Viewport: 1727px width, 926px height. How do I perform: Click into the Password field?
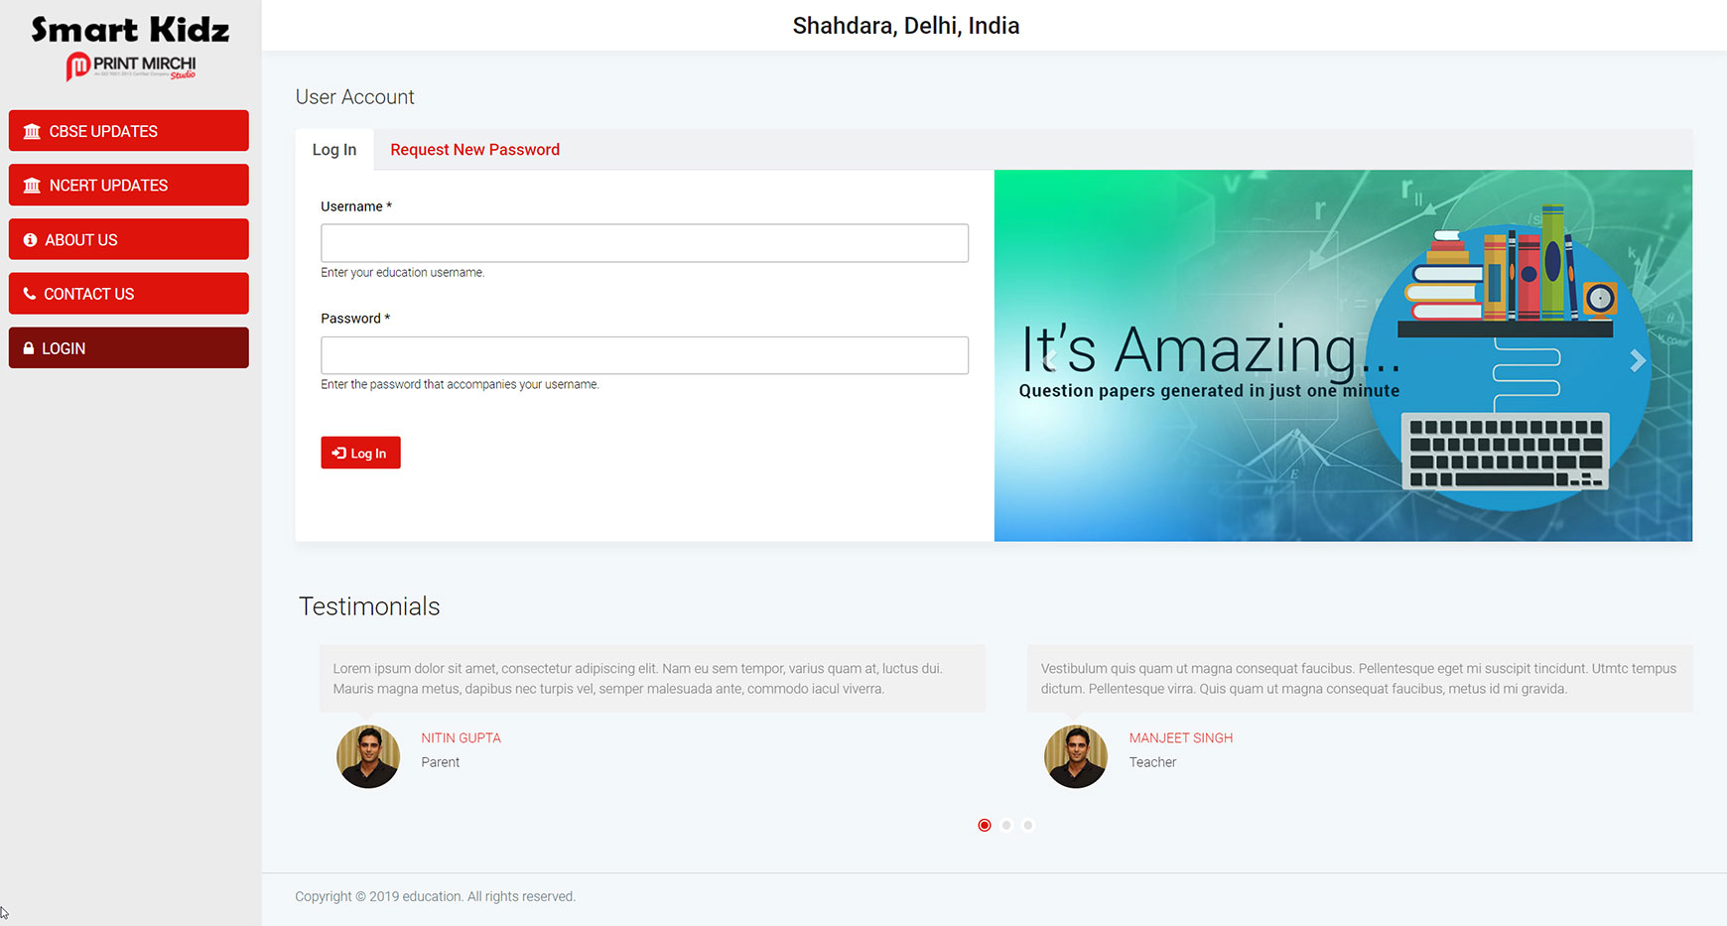(644, 355)
